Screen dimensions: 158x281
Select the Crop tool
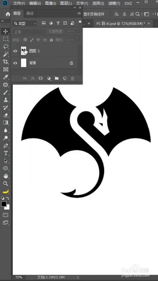pos(5,62)
